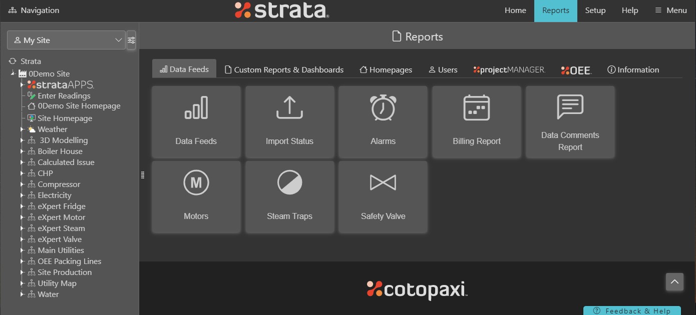Screen dimensions: 696x315
Task: Open the Data Comments Report tile
Action: tap(570, 122)
